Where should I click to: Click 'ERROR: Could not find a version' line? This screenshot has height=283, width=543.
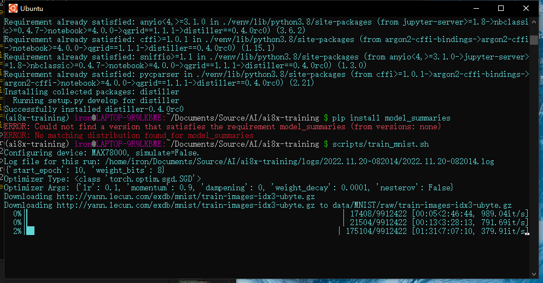(223, 127)
